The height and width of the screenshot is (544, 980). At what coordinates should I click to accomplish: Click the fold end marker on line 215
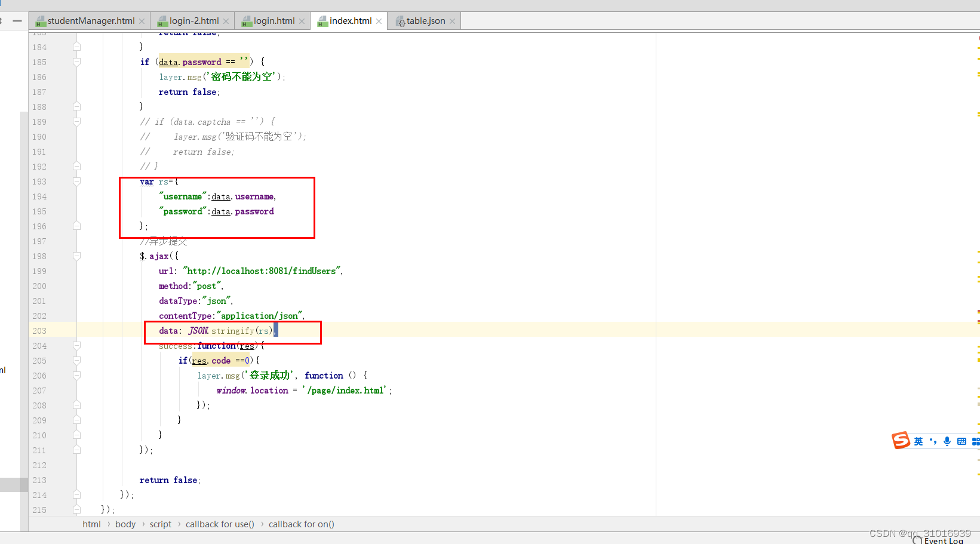[76, 509]
